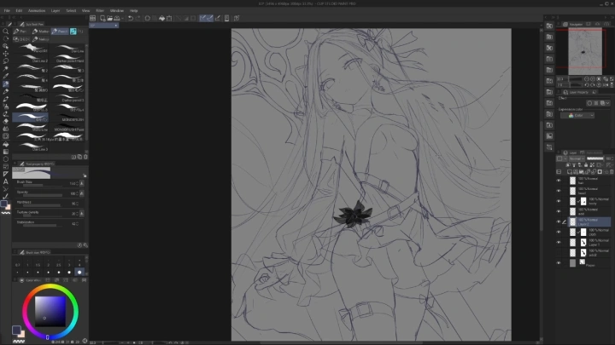The image size is (615, 345).
Task: Toggle visibility of the highlighted selected layer
Action: (x=559, y=221)
